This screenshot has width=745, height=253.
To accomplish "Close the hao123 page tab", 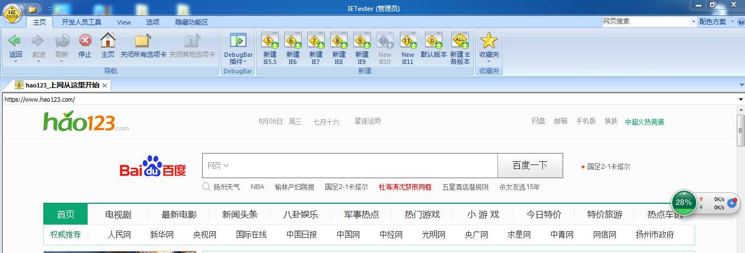I will point(105,85).
